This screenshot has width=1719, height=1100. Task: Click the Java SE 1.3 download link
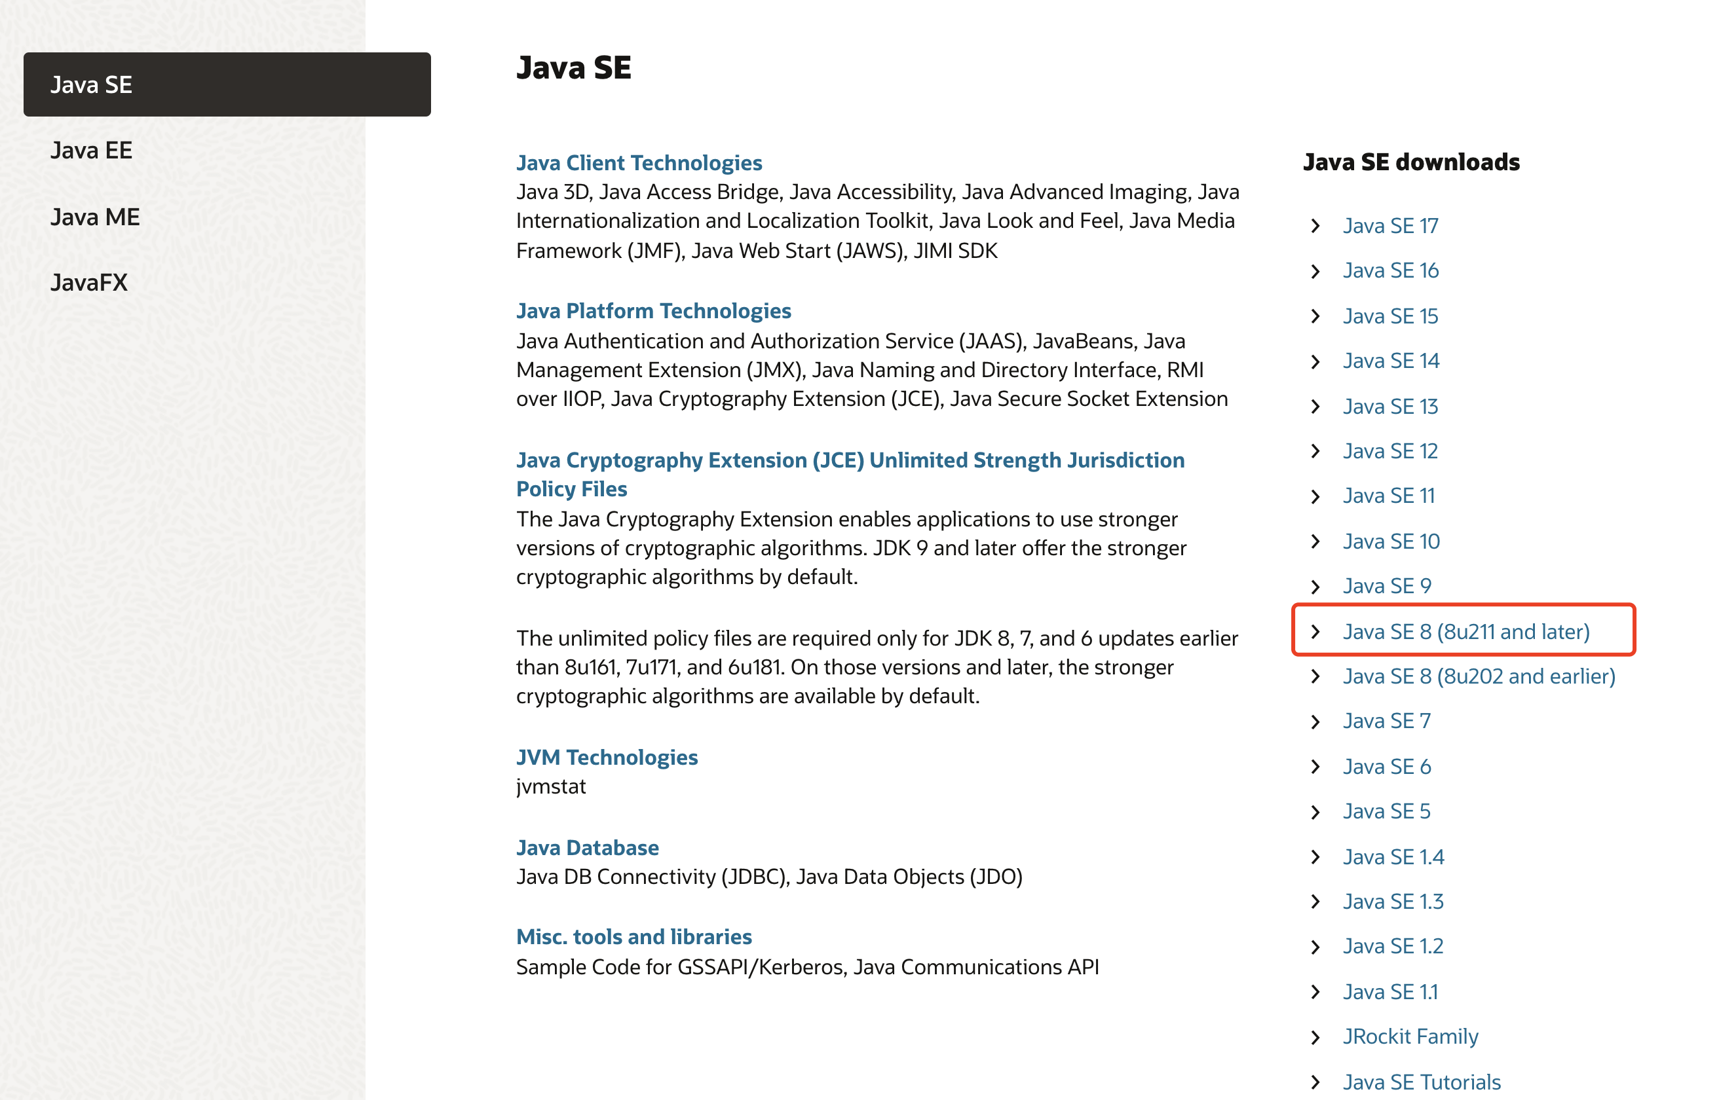[1393, 902]
